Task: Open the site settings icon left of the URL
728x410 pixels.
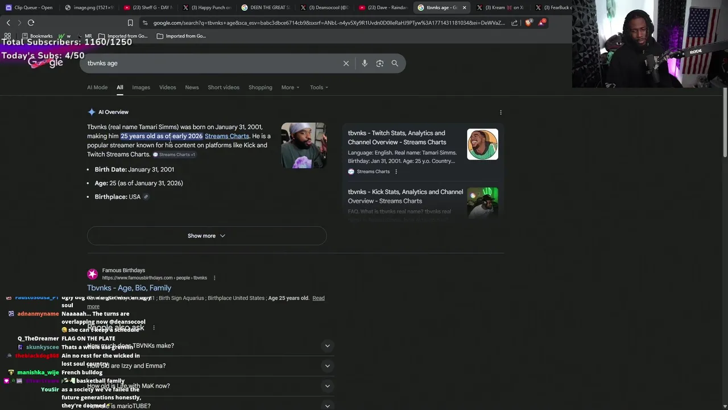Action: pos(146,23)
